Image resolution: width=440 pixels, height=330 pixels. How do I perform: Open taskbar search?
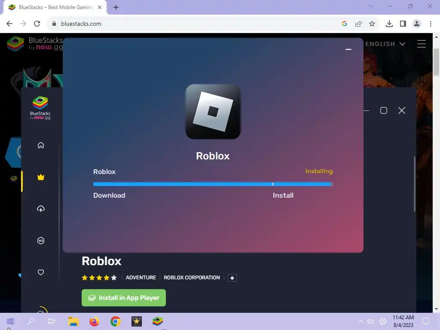point(31,321)
